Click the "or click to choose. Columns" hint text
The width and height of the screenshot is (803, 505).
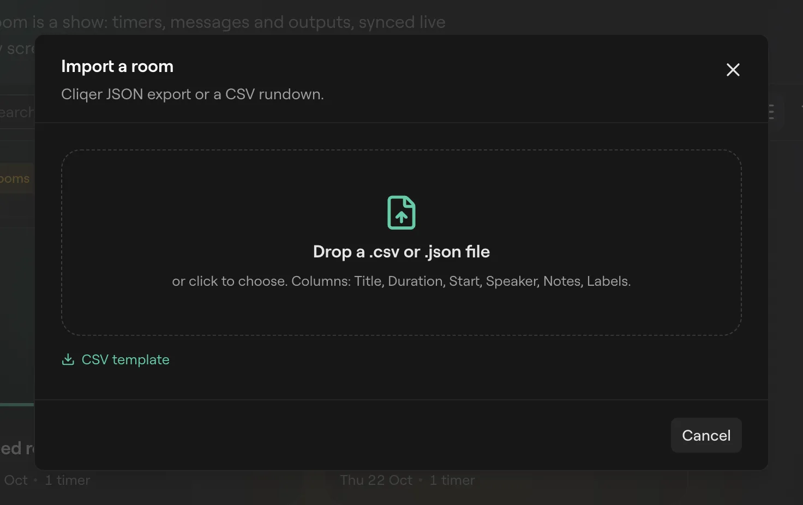pos(401,281)
